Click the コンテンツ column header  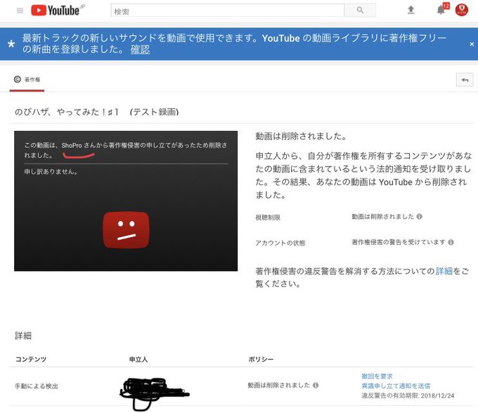[31, 360]
